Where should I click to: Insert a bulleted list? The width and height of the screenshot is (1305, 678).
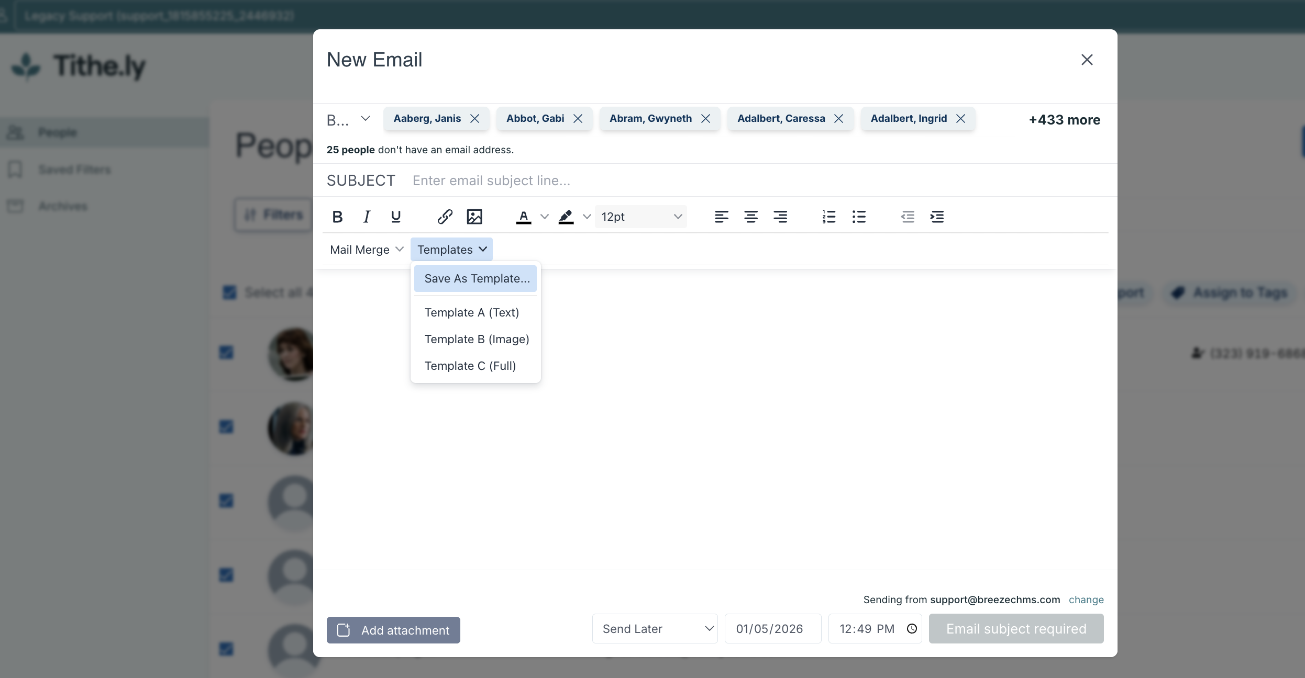859,217
